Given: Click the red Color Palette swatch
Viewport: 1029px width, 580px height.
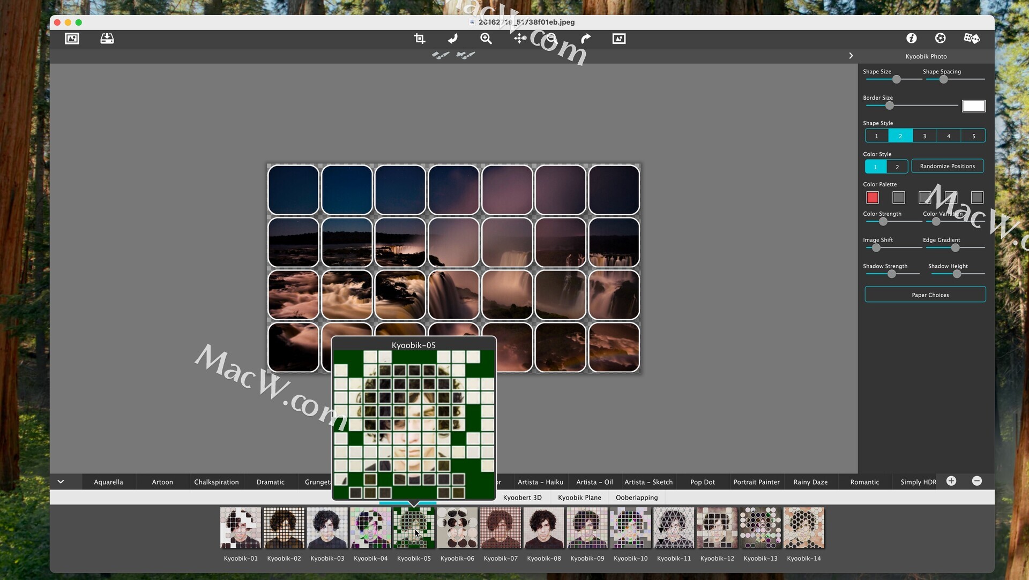Looking at the screenshot, I should tap(873, 198).
